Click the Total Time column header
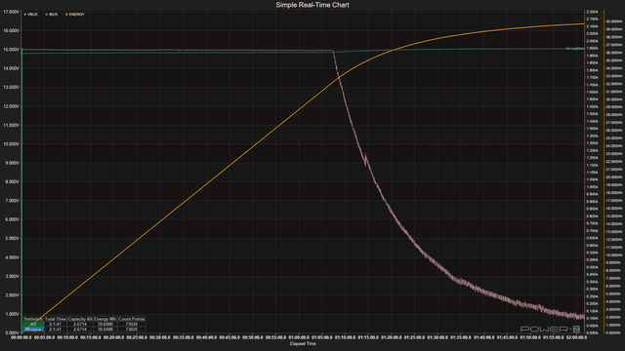The width and height of the screenshot is (625, 351). point(55,319)
